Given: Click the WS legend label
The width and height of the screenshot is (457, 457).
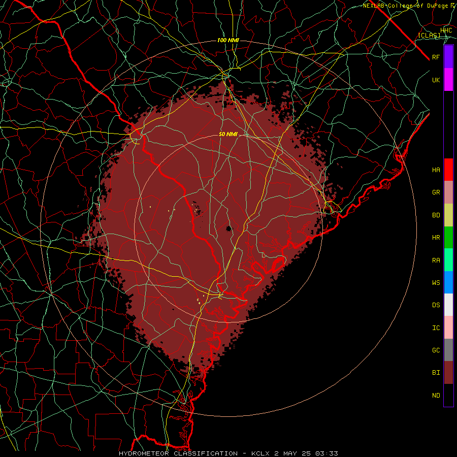Looking at the screenshot, I should [436, 282].
